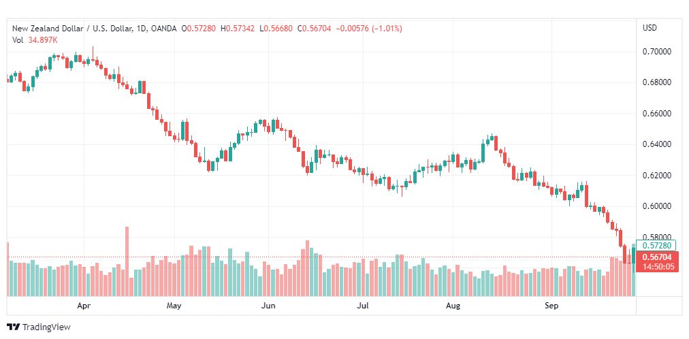Select the New Zealand Dollar / U.S. Dollar title
The height and width of the screenshot is (339, 689).
tap(73, 29)
